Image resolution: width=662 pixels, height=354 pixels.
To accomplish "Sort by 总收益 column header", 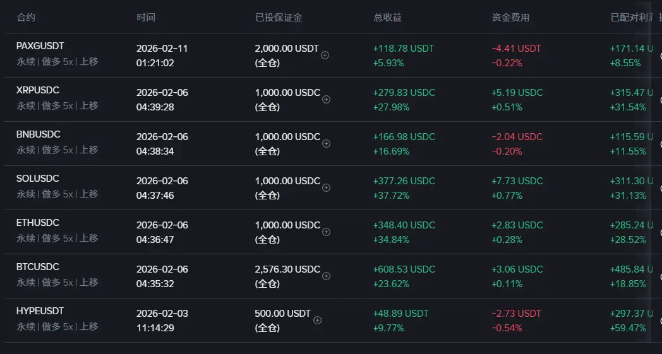I will [x=388, y=18].
